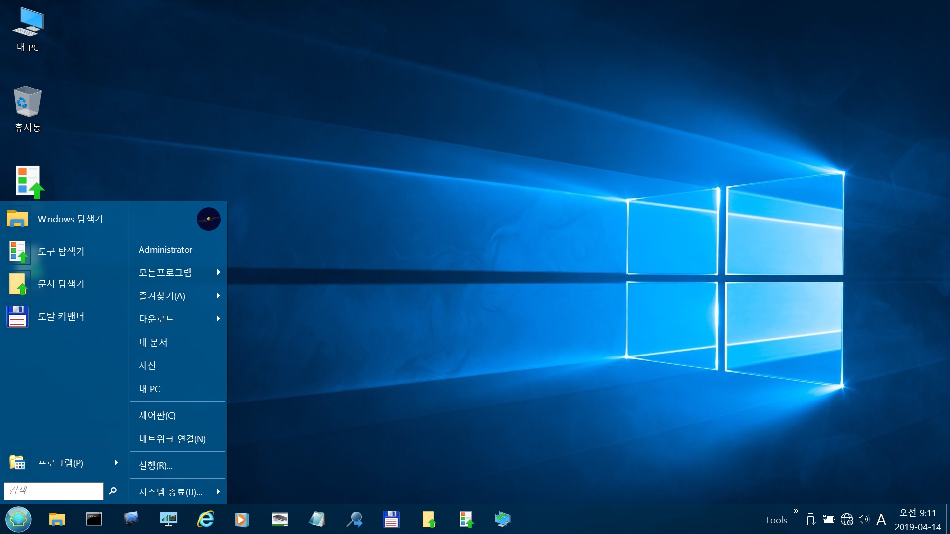Open the yellow document explorer taskbar icon
Image resolution: width=950 pixels, height=534 pixels.
(428, 519)
